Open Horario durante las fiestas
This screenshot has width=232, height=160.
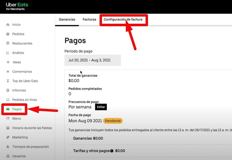click(x=32, y=128)
